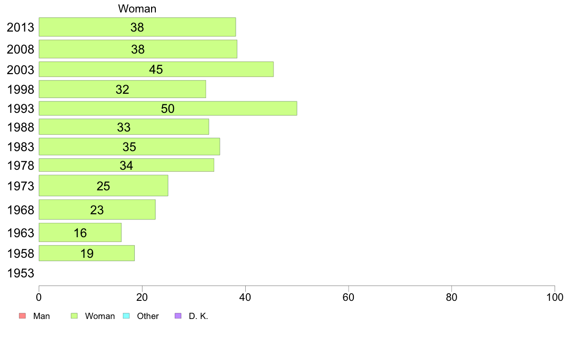Viewport: 568px width, 352px height.
Task: Select the Man legend label
Action: [41, 316]
